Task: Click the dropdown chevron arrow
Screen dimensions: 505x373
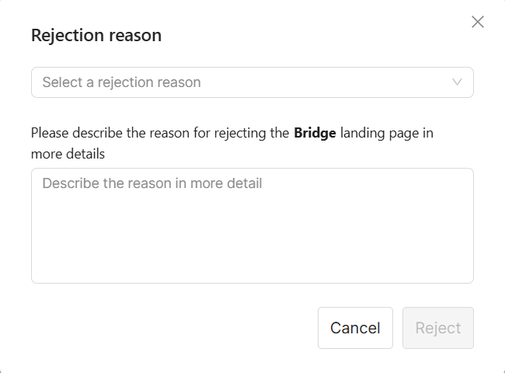Action: click(457, 82)
